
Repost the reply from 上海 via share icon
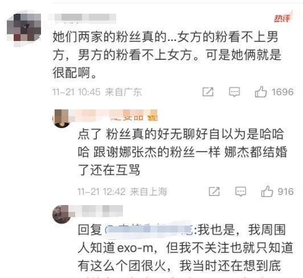(x=214, y=191)
